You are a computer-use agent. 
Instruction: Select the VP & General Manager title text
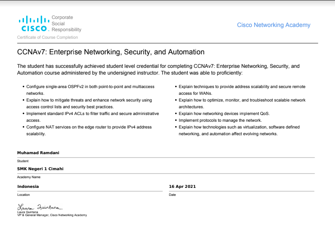coord(52,215)
